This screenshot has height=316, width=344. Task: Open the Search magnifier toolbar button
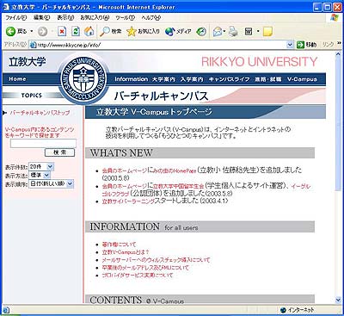pyautogui.click(x=110, y=31)
